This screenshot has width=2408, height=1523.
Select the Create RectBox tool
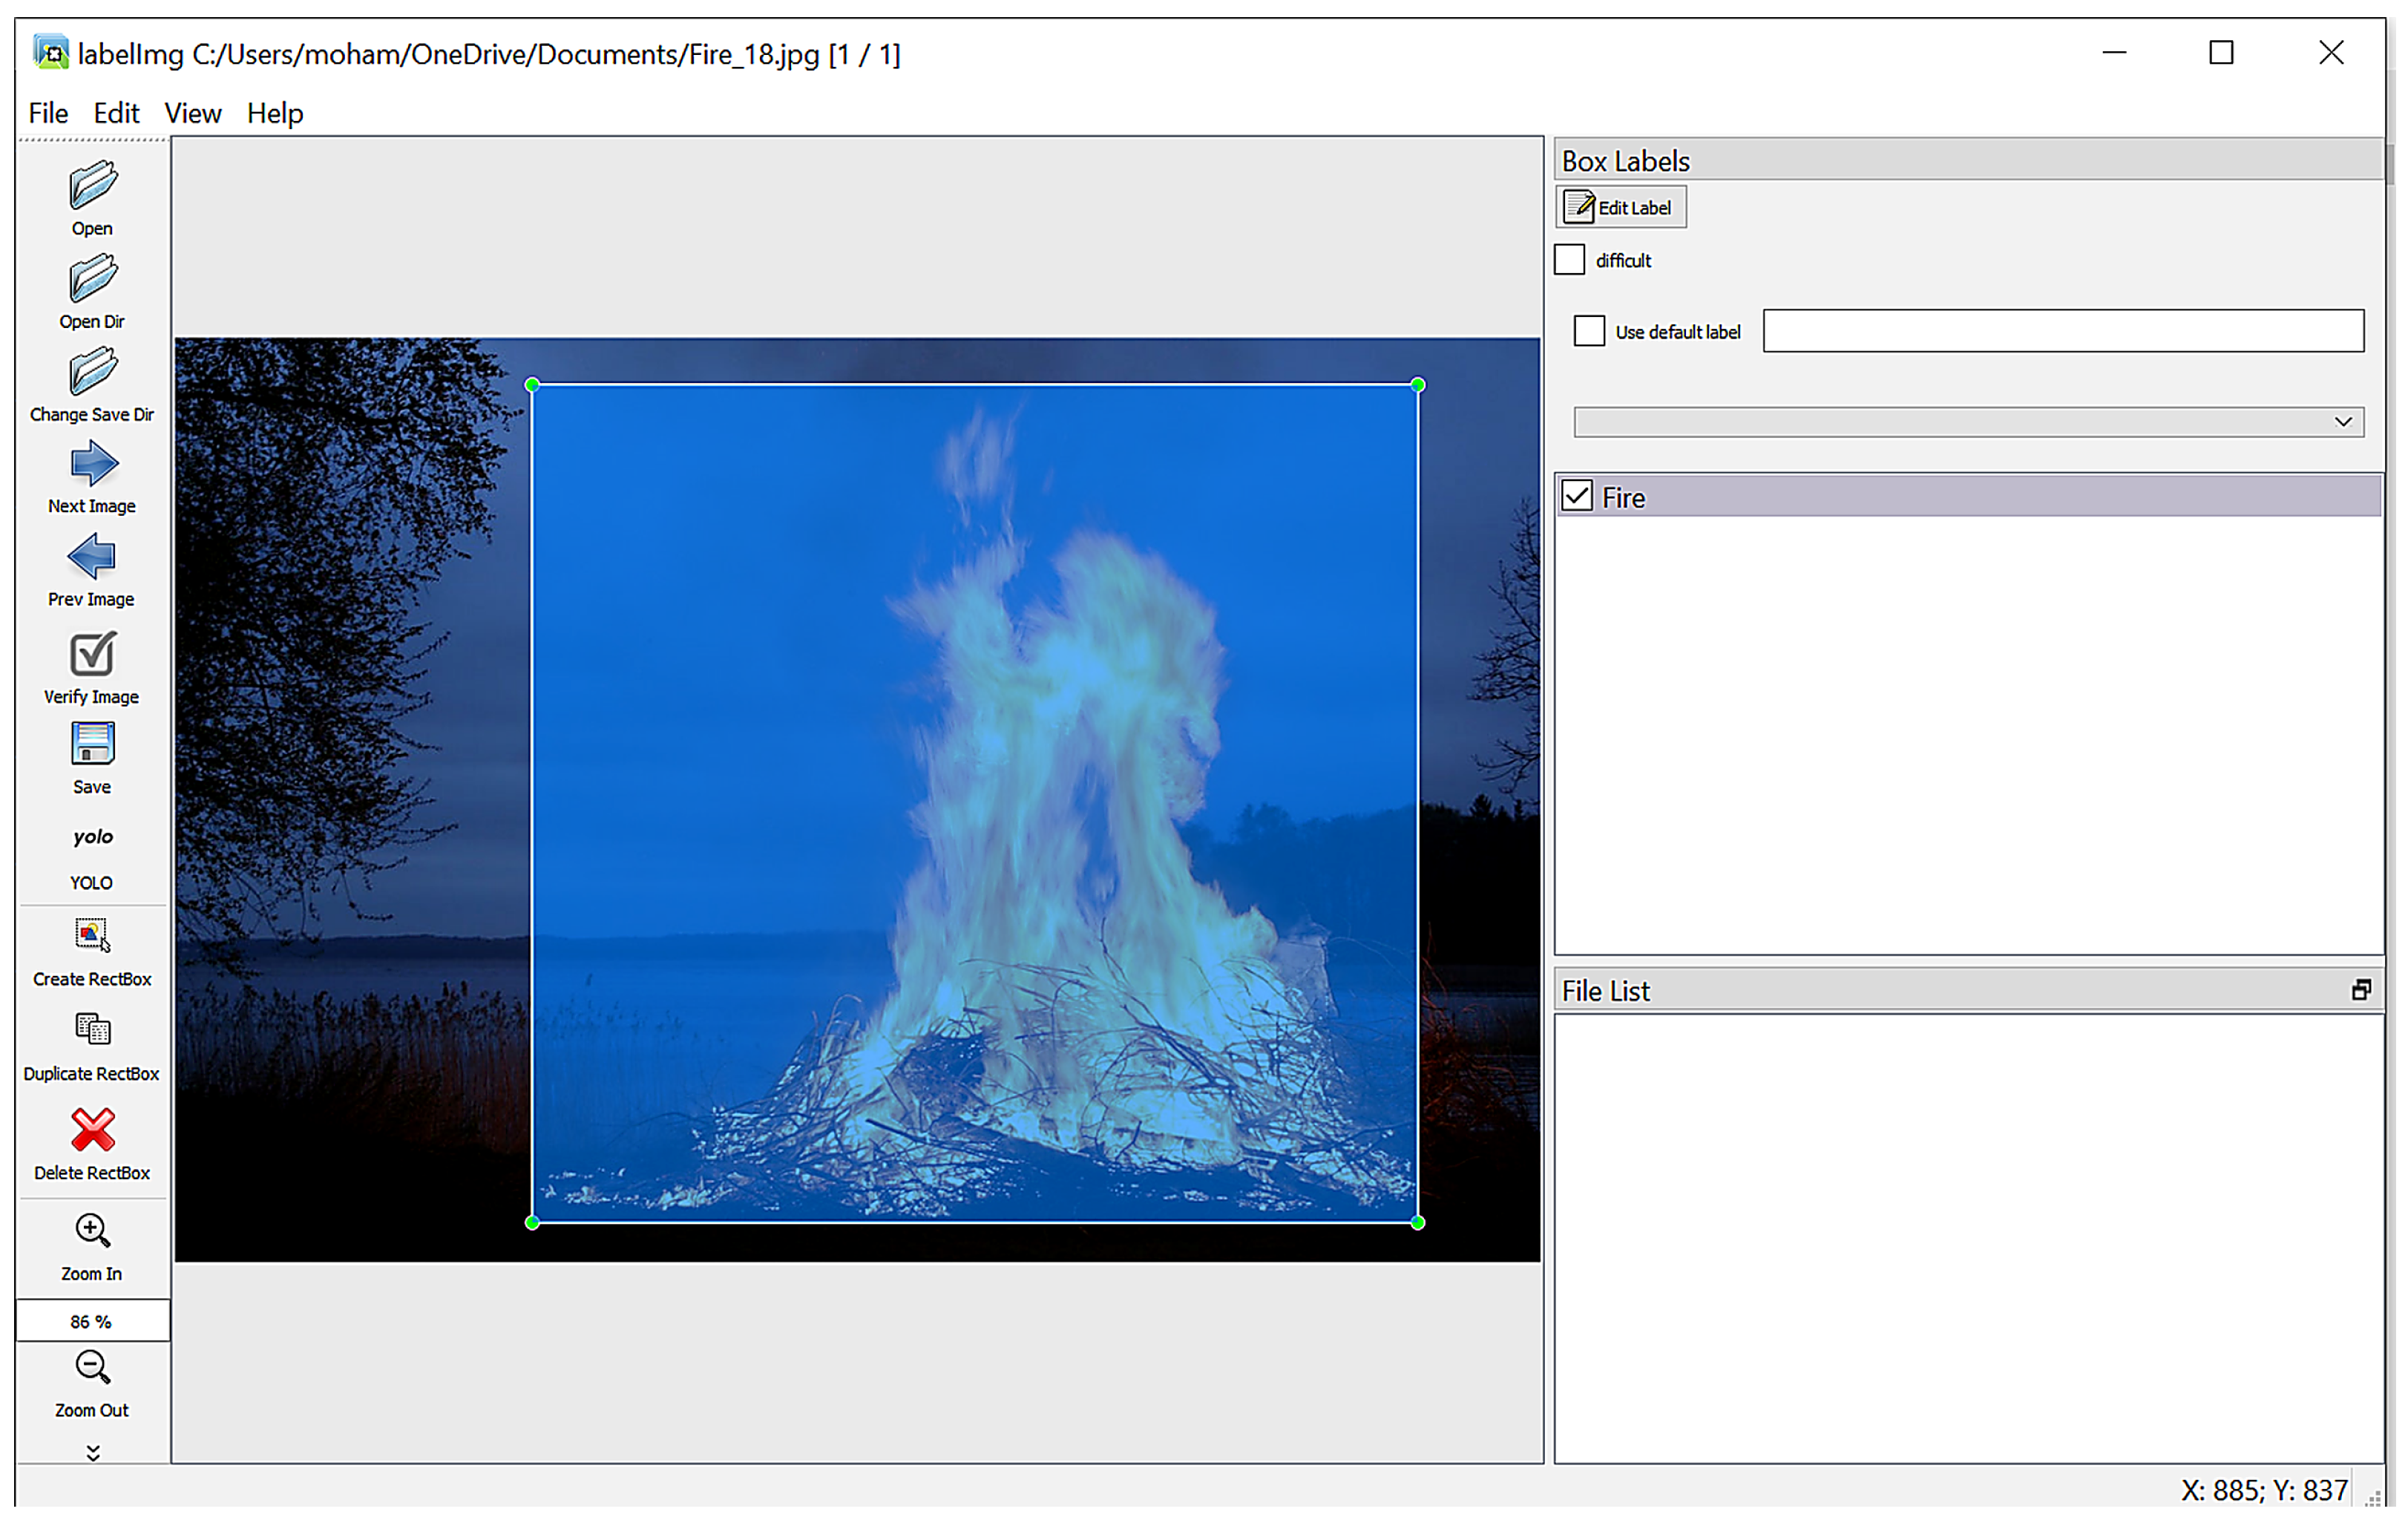(x=92, y=936)
